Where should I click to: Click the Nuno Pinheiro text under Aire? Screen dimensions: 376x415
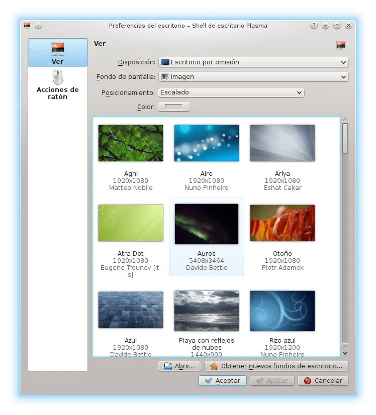[207, 188]
